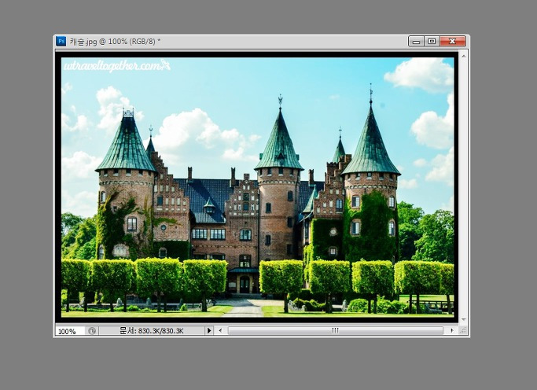The image size is (537, 390).
Task: Click the horizontal scrollbar left arrow
Action: (220, 331)
